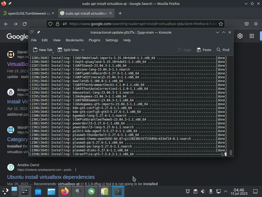Image resolution: width=262 pixels, height=197 pixels.
Task: Click the Firefox back arrow
Action: click(x=6, y=24)
